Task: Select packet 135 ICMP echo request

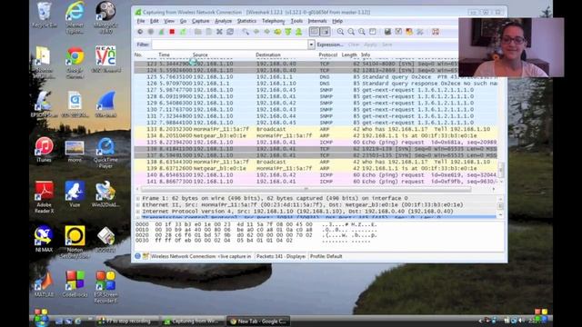Action: click(316, 143)
